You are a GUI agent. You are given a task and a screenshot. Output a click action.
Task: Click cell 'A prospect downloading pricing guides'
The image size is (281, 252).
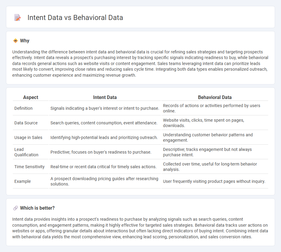tap(105, 181)
